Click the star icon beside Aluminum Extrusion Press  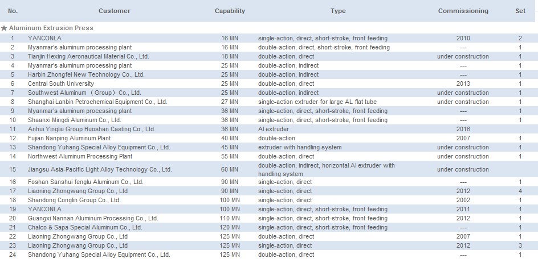(4, 28)
